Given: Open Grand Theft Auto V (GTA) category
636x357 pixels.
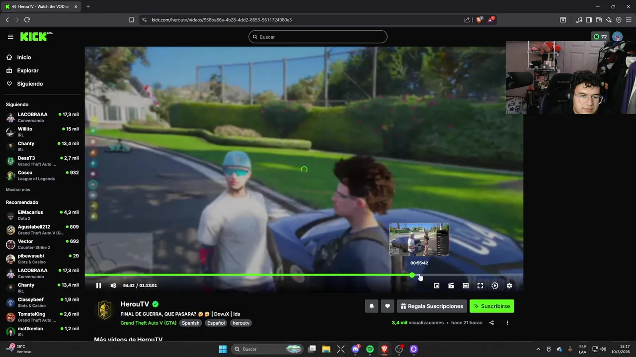Looking at the screenshot, I should click(x=148, y=323).
